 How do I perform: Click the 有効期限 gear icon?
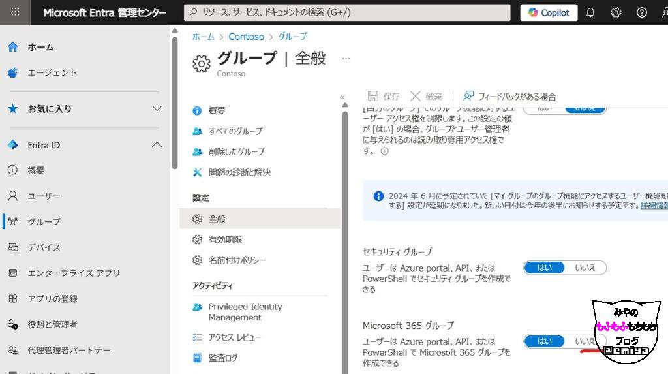click(197, 240)
